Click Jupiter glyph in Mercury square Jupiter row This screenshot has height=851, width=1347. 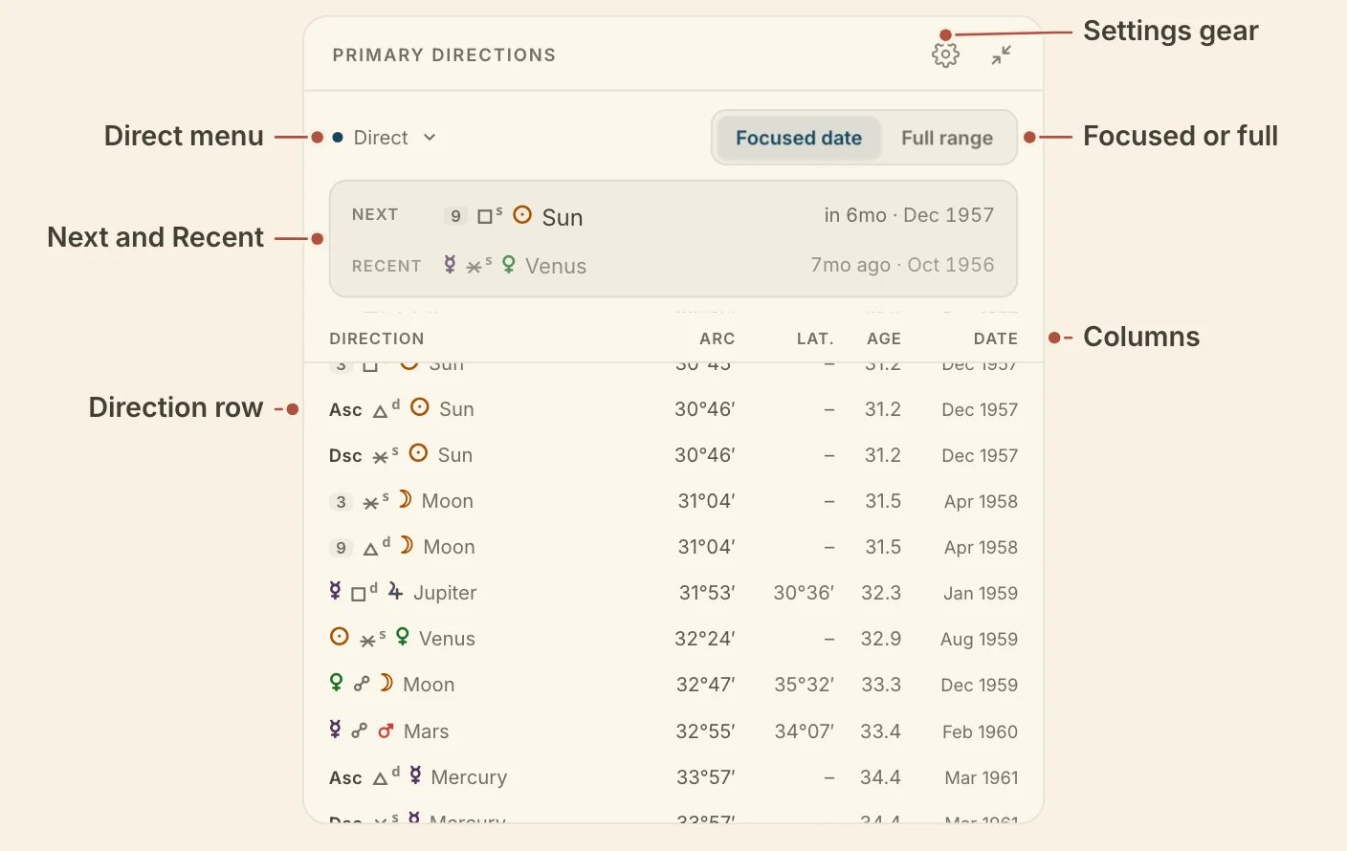(395, 592)
